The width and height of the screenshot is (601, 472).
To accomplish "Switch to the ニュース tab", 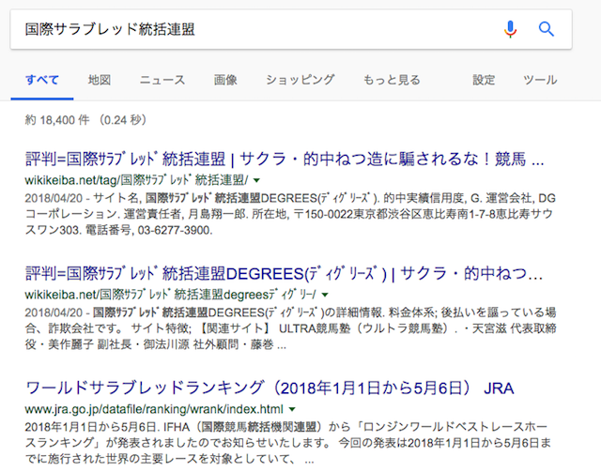I will click(162, 80).
